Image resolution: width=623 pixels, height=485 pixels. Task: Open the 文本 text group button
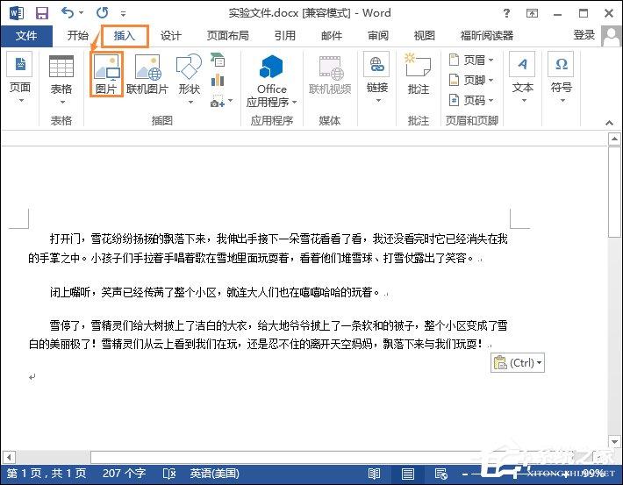(522, 78)
